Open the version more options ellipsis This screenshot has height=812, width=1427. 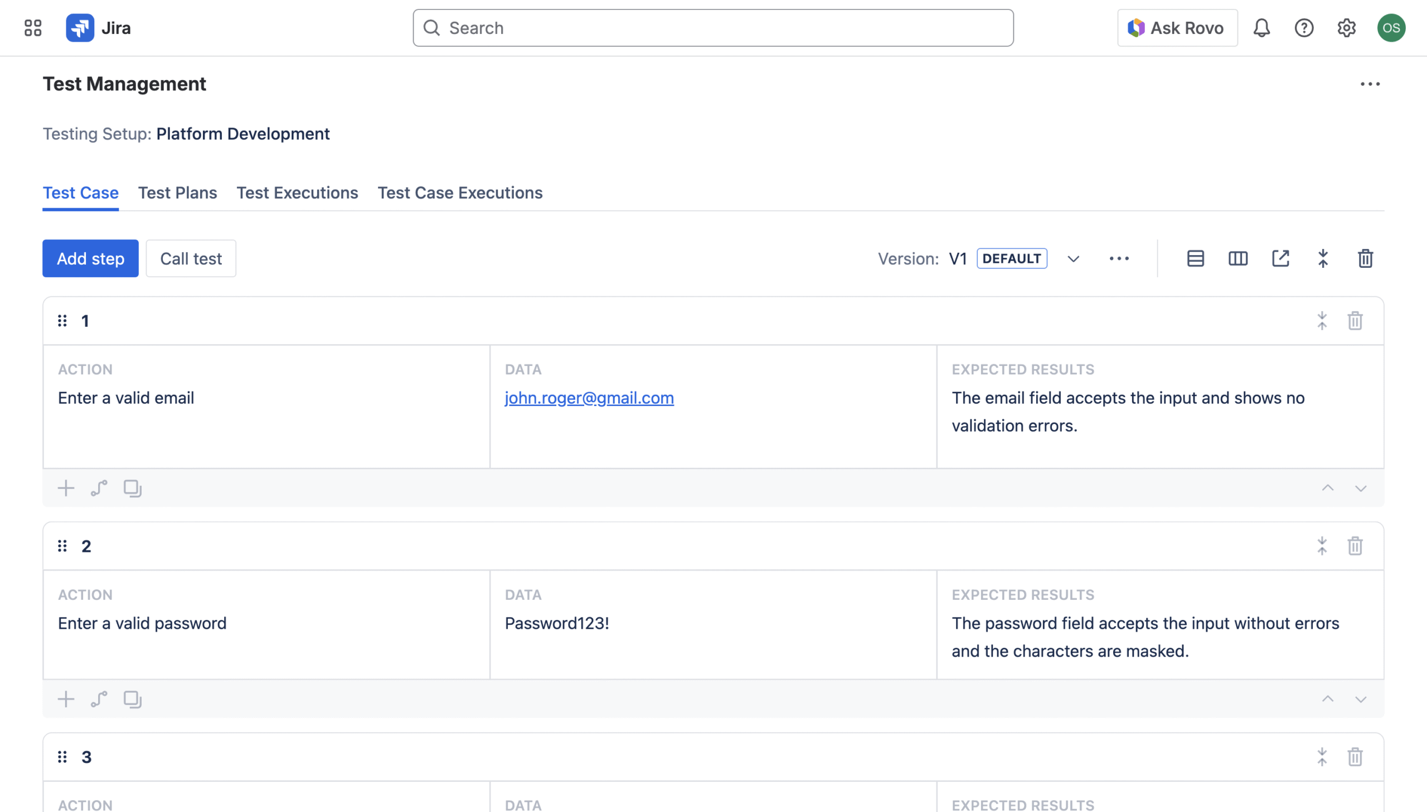[x=1118, y=259]
